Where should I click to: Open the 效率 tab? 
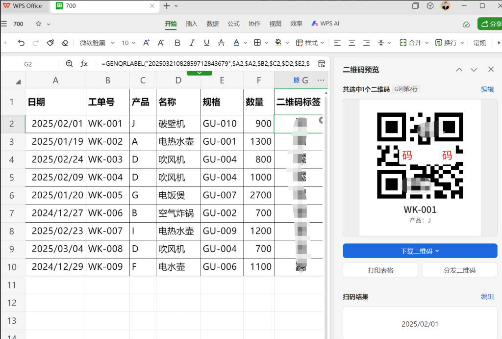click(x=296, y=24)
